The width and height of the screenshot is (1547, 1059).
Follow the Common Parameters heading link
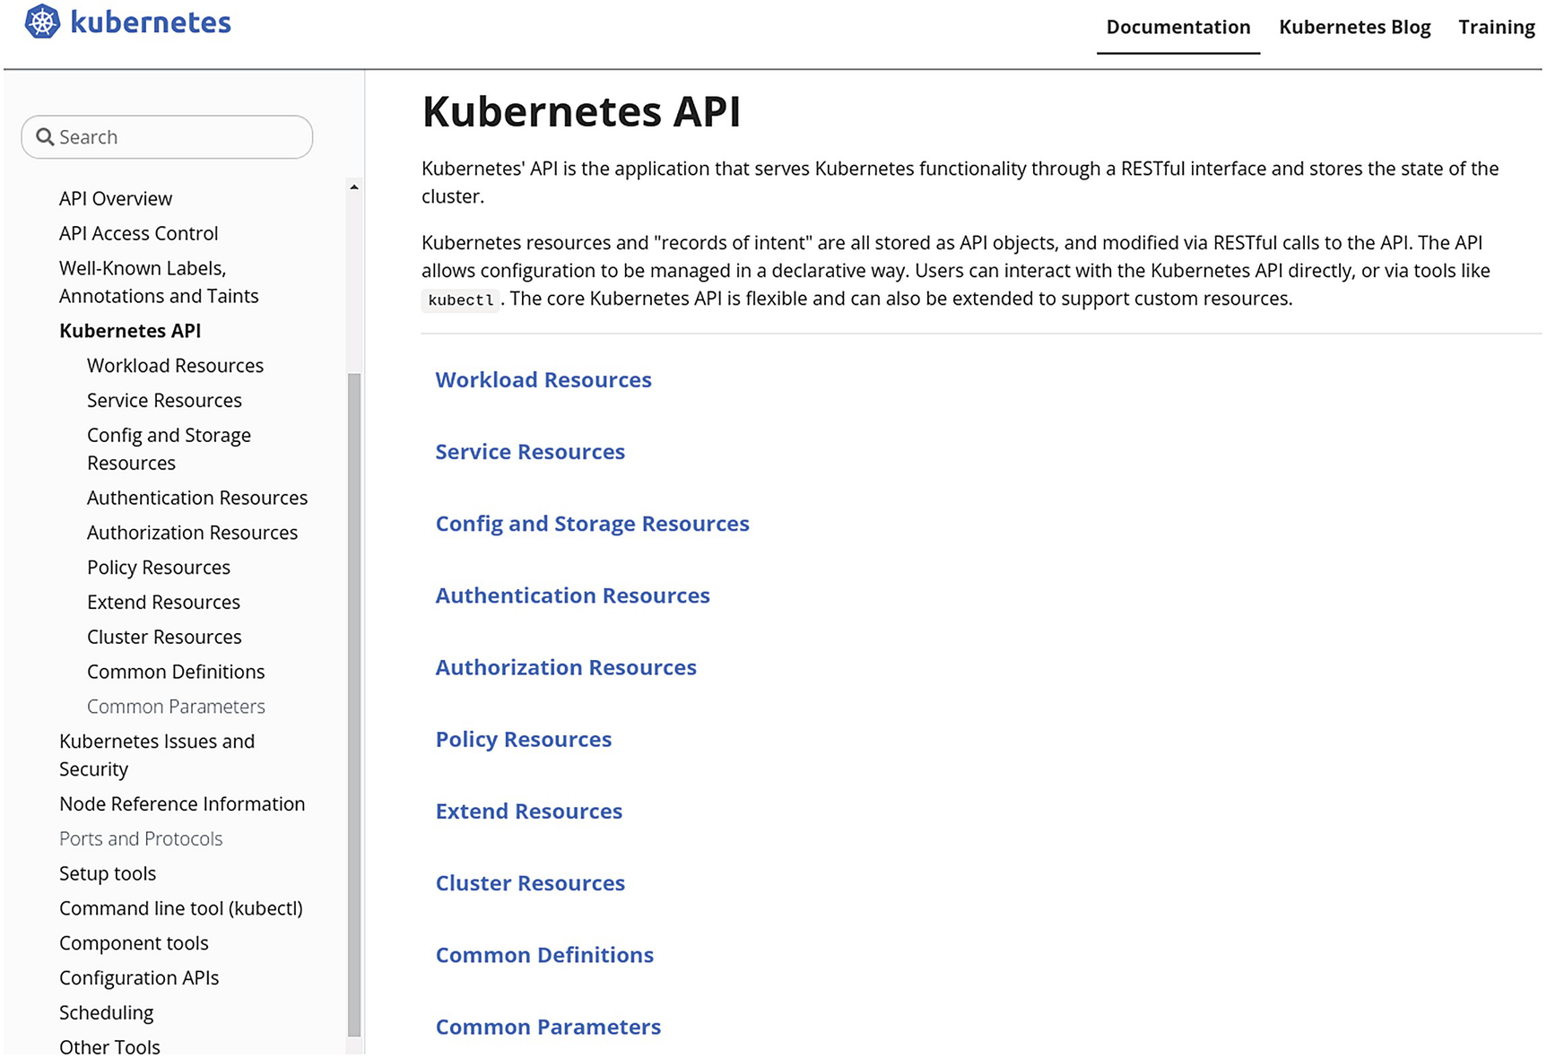pos(548,1027)
